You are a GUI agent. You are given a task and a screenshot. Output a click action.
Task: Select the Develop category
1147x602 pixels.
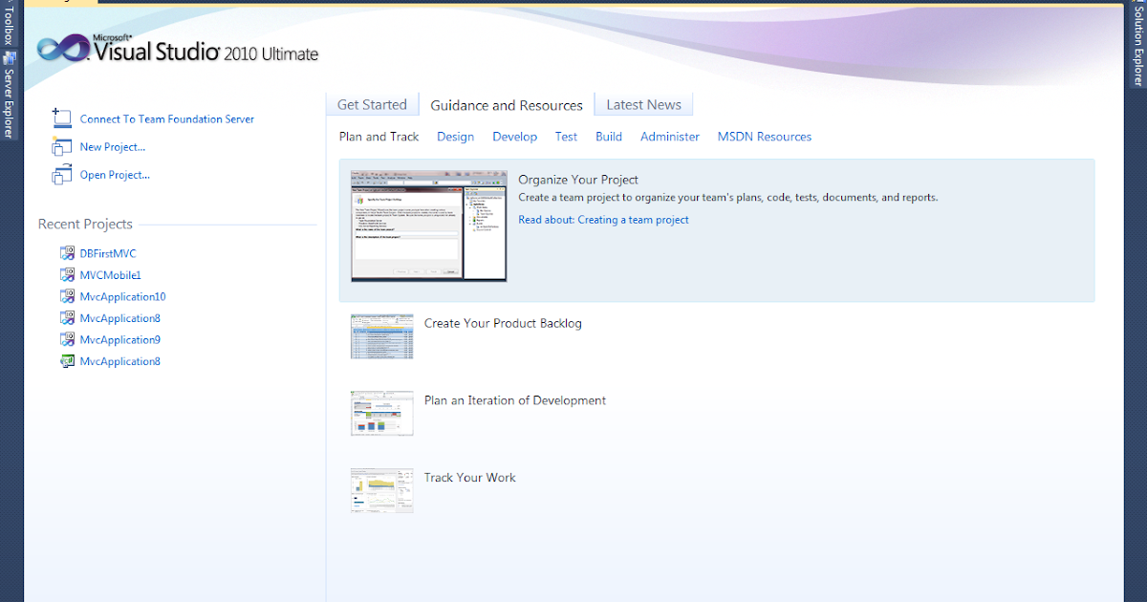[x=514, y=137]
